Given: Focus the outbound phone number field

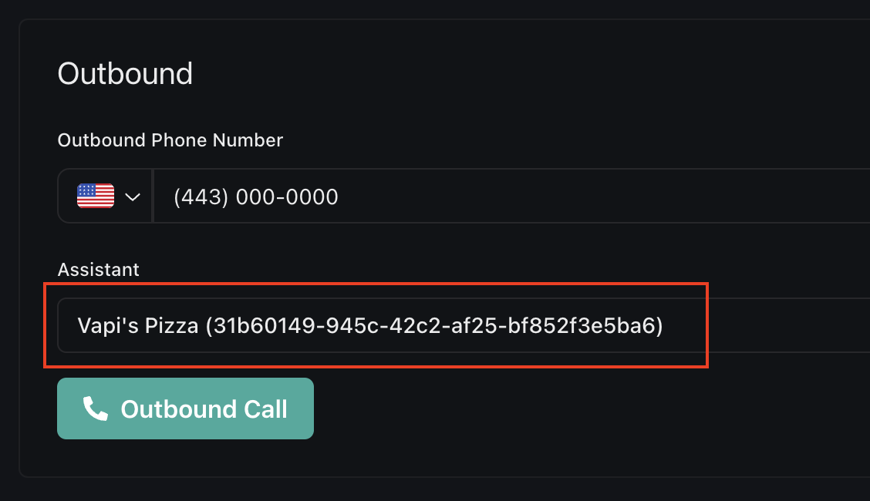Looking at the screenshot, I should pyautogui.click(x=509, y=197).
